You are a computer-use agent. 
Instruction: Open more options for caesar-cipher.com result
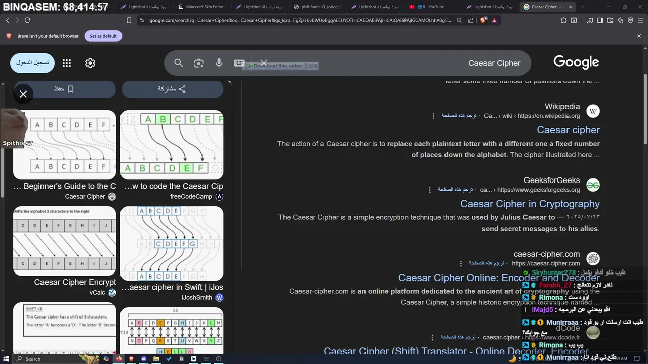pos(461,263)
